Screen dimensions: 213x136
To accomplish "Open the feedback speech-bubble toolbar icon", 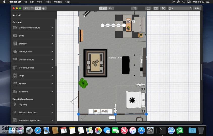I will click(134, 8).
